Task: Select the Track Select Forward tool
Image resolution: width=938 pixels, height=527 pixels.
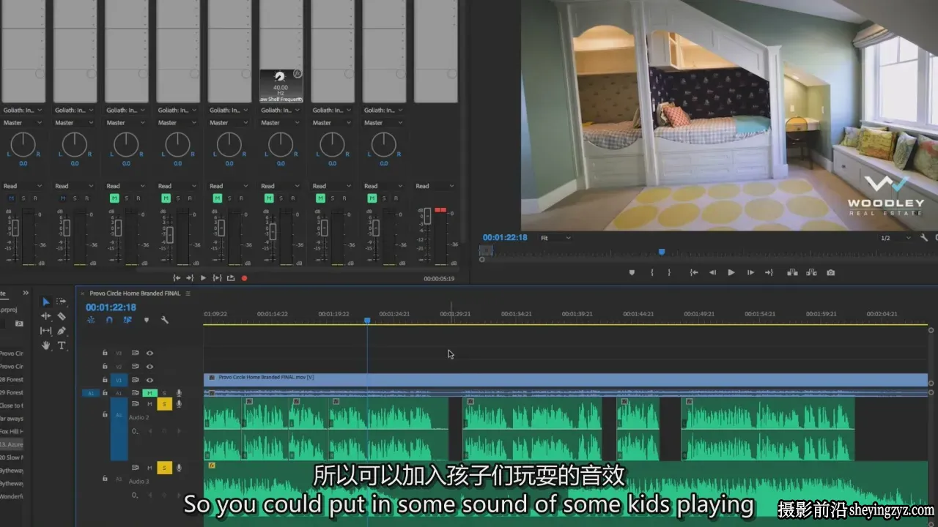Action: pos(62,302)
